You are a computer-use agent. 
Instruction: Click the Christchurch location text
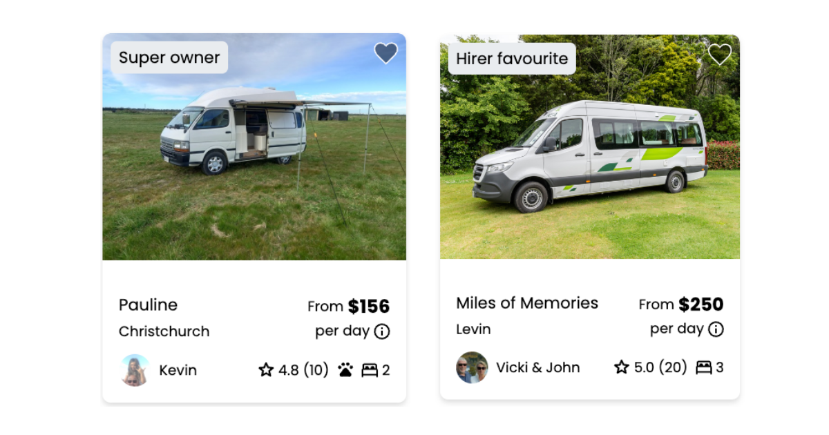pyautogui.click(x=164, y=331)
